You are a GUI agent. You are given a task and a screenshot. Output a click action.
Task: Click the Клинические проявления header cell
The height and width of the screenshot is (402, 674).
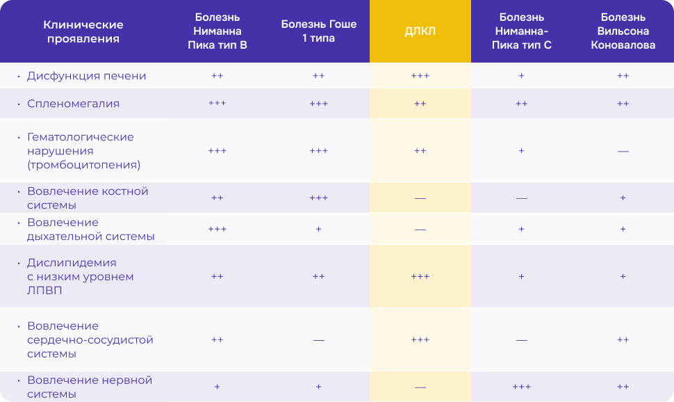[83, 31]
